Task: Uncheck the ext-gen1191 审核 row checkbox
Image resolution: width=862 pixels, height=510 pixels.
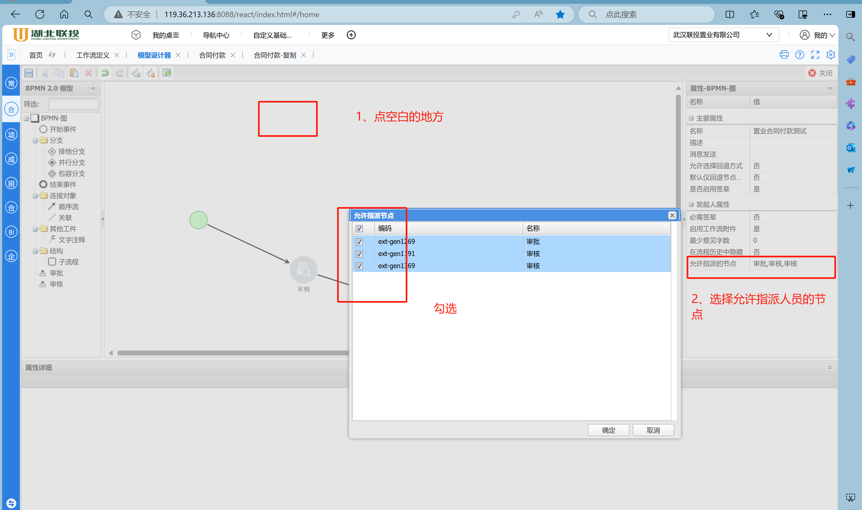Action: coord(359,254)
